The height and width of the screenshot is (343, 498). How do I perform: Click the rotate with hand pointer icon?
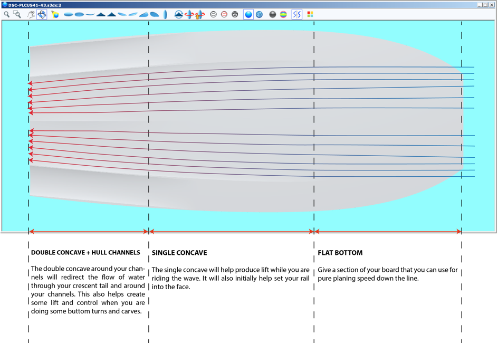pyautogui.click(x=200, y=14)
